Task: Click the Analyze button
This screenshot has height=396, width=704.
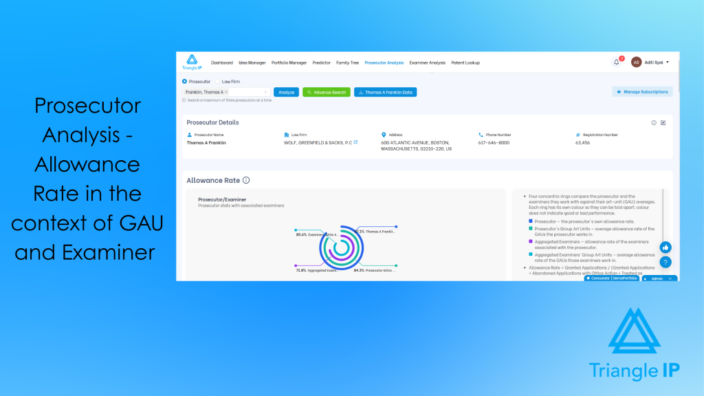Action: click(x=287, y=92)
